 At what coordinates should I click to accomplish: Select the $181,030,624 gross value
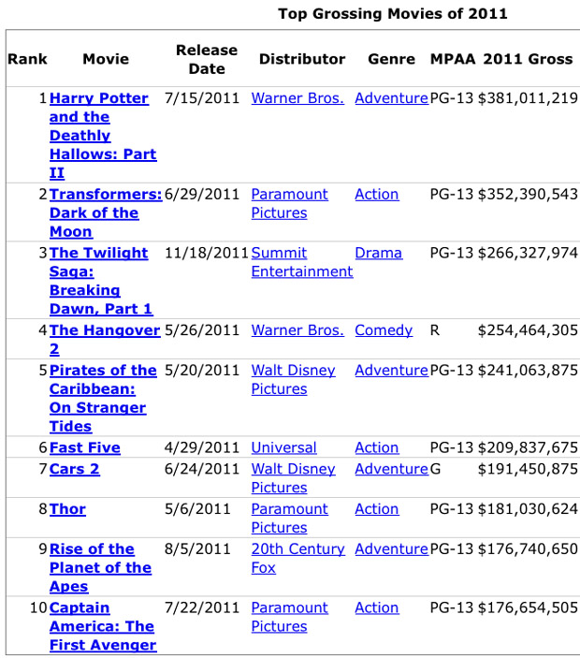click(528, 509)
